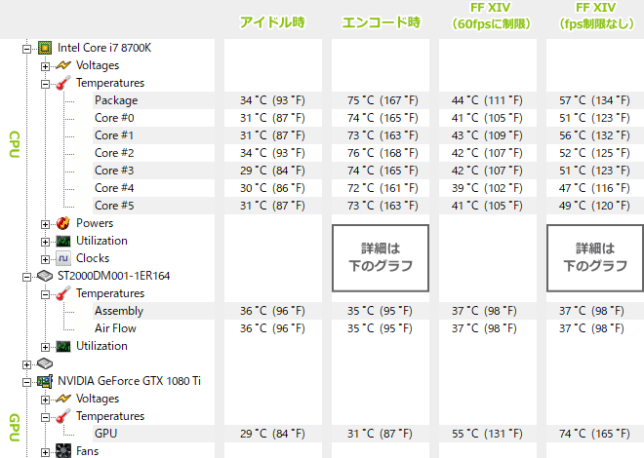Expand the GPU Fans node
The width and height of the screenshot is (644, 458).
coord(45,452)
